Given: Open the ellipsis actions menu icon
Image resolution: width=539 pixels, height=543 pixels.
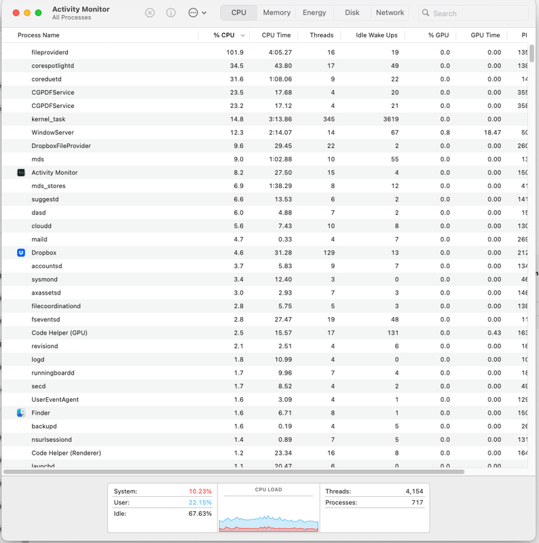Looking at the screenshot, I should [x=193, y=13].
